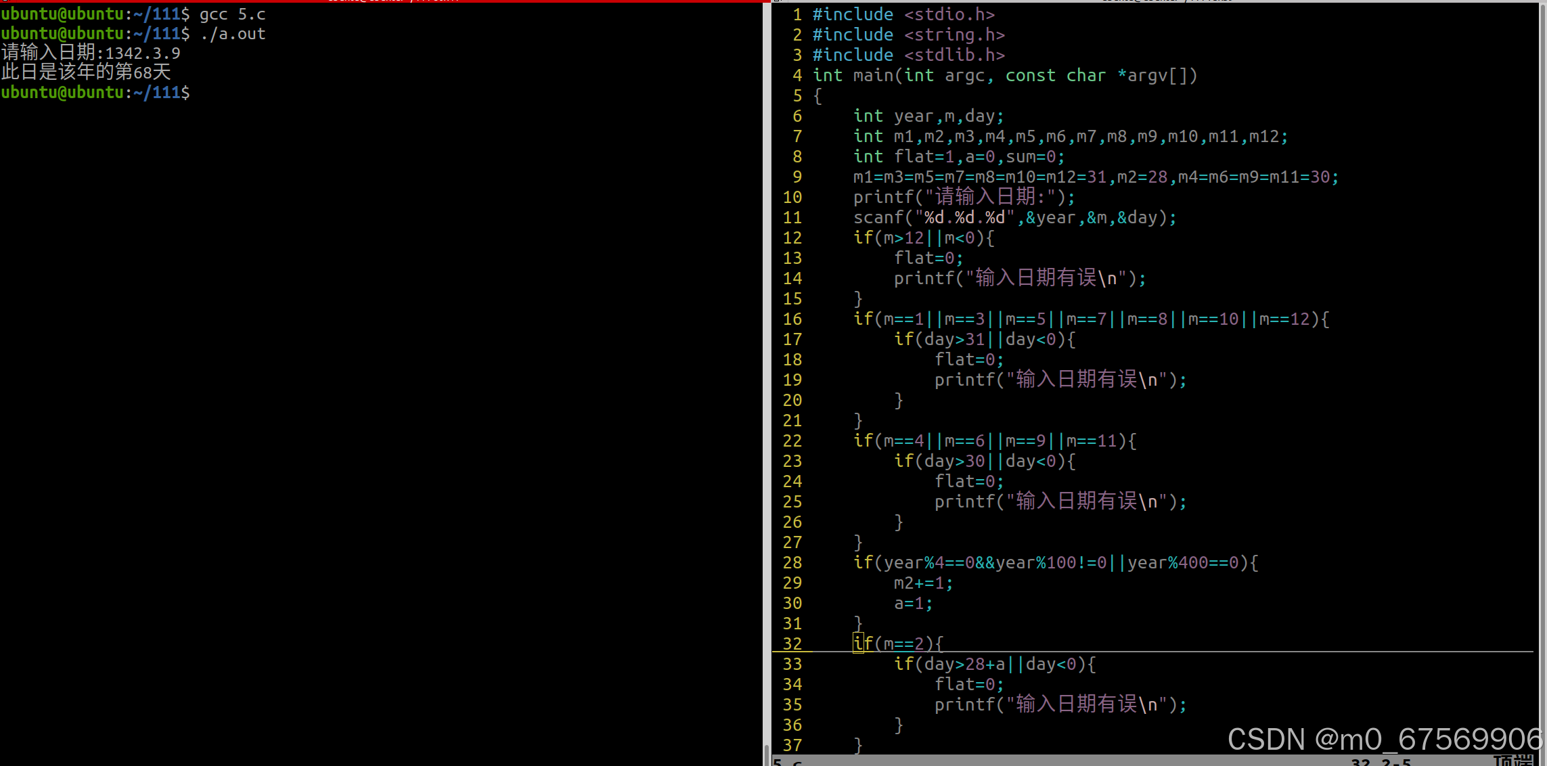Click the highlighted 'if(m==2){' on line 32
1547x766 pixels.
(898, 643)
